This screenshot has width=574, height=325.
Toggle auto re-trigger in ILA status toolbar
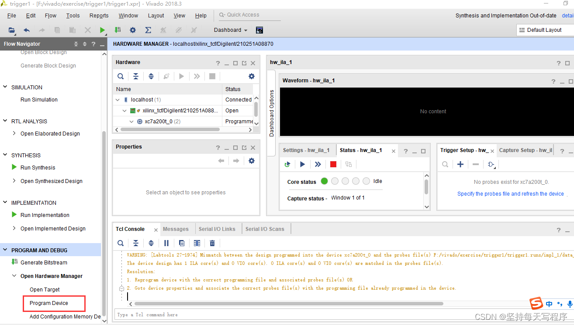pos(287,164)
